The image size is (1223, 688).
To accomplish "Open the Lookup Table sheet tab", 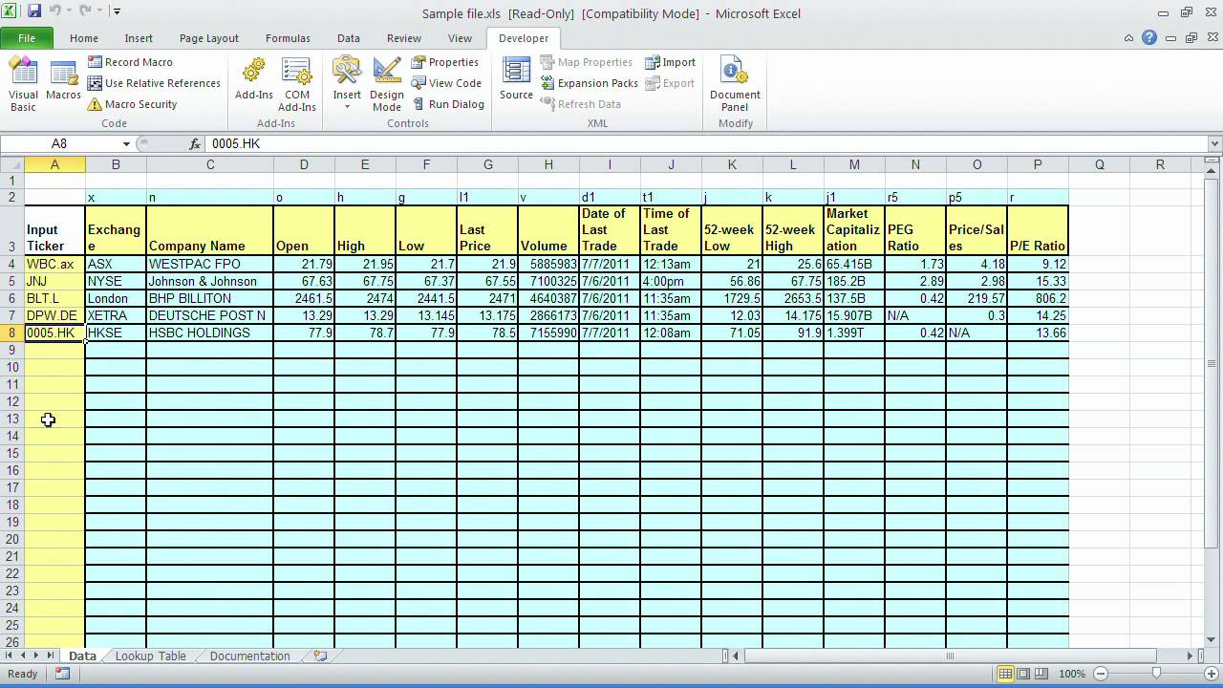I will (x=150, y=656).
